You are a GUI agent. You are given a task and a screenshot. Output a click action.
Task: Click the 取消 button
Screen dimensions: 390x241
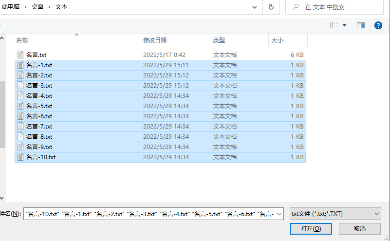[x=360, y=228]
